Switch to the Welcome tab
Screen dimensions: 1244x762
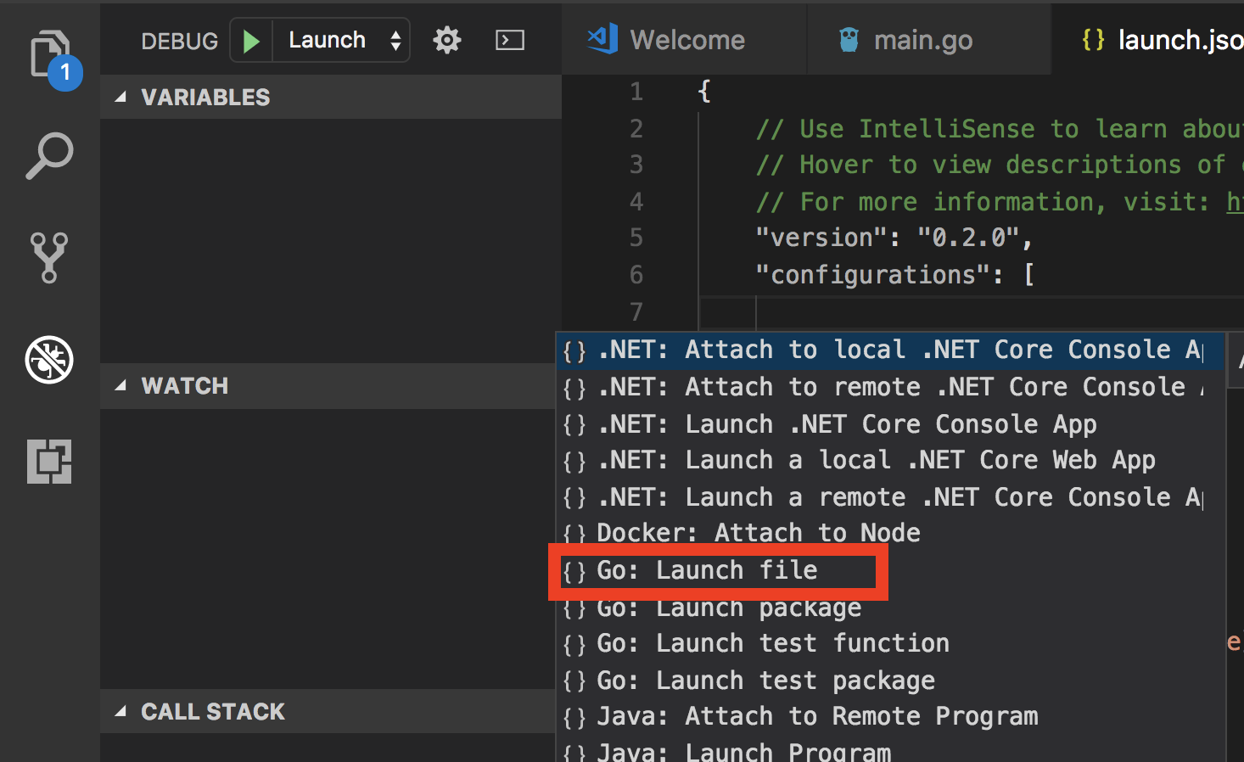[x=685, y=40]
